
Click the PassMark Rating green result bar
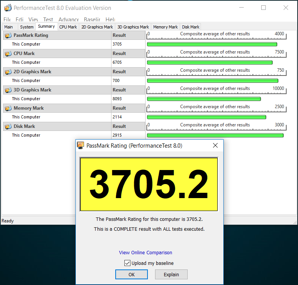pos(212,44)
